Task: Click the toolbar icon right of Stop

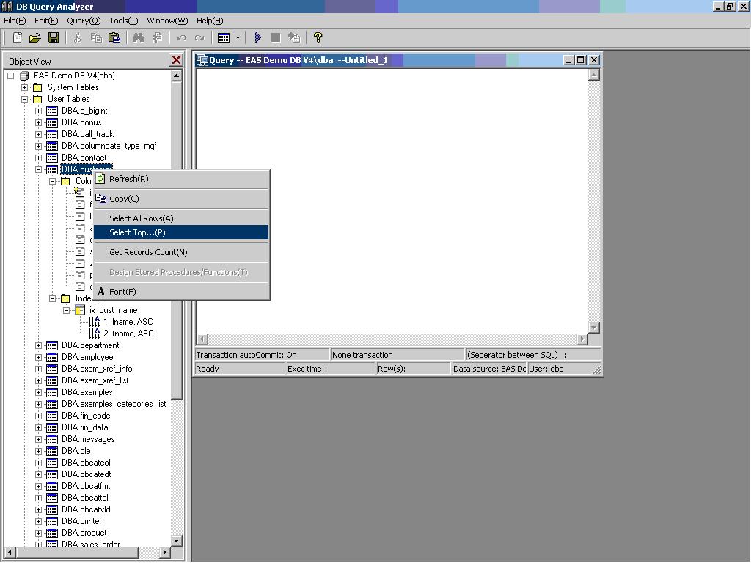Action: tap(293, 37)
